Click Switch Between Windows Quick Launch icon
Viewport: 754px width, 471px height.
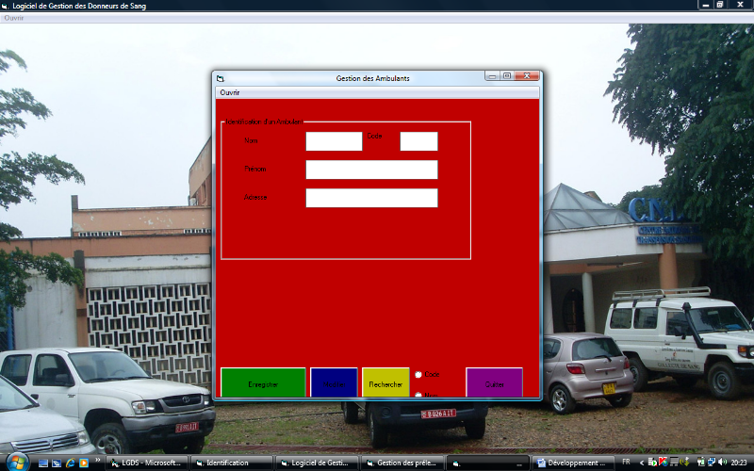point(57,463)
